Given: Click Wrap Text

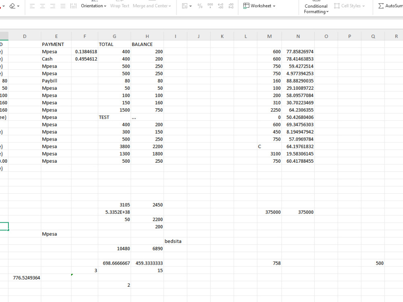Looking at the screenshot, I should point(120,6).
